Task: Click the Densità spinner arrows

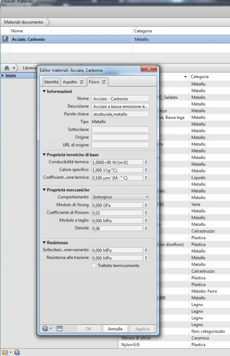Action: point(146,228)
